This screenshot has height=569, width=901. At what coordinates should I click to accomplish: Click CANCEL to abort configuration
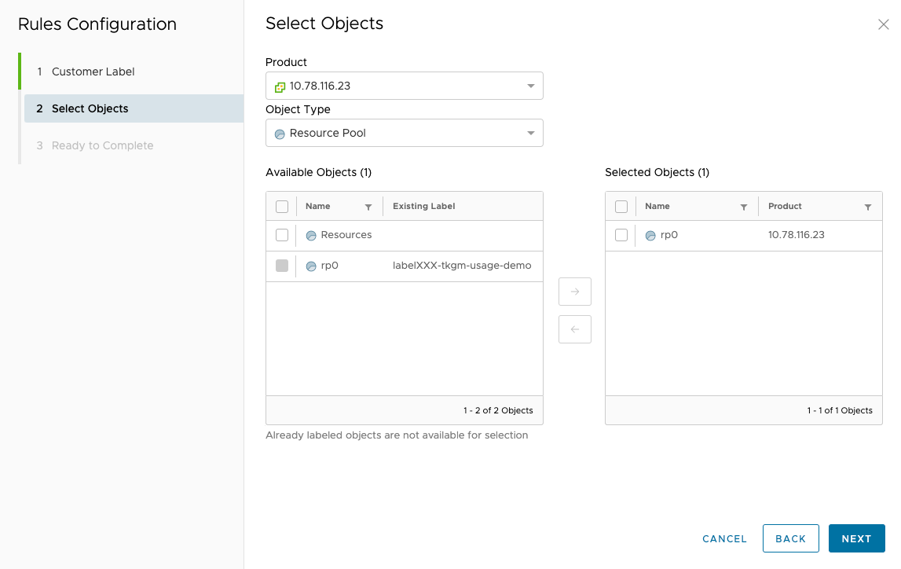tap(724, 538)
